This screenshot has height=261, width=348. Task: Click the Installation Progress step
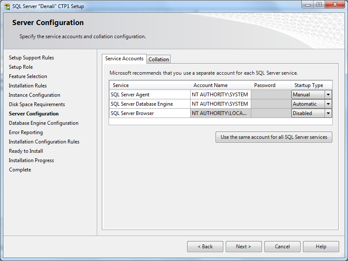tap(31, 160)
